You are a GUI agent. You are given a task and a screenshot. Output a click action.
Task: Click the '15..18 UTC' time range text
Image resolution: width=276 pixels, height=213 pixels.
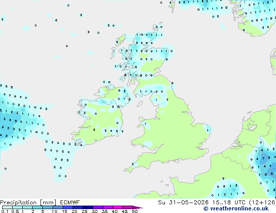click(x=229, y=203)
